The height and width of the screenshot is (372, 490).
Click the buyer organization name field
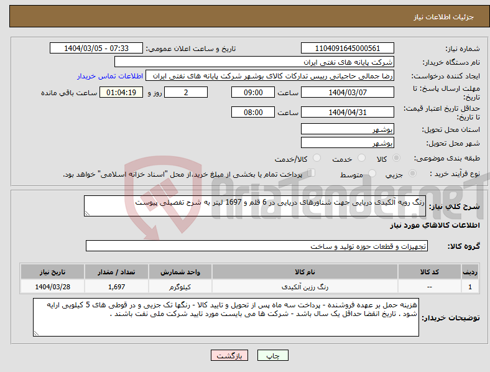254,62
